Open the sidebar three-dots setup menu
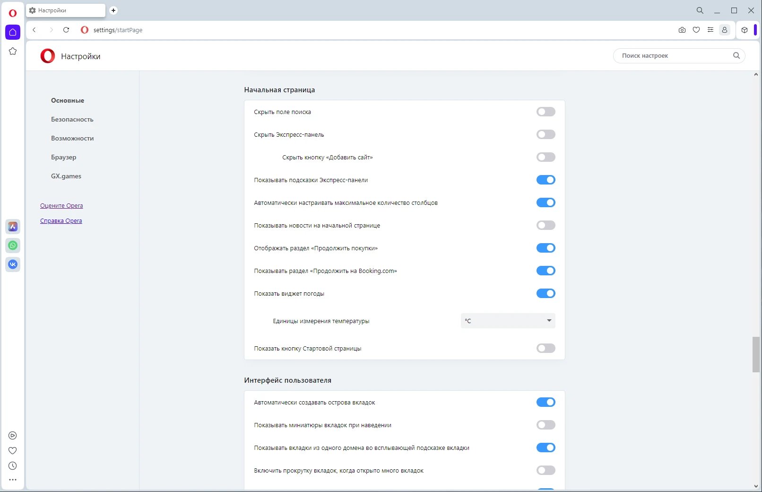The width and height of the screenshot is (762, 492). tap(13, 480)
